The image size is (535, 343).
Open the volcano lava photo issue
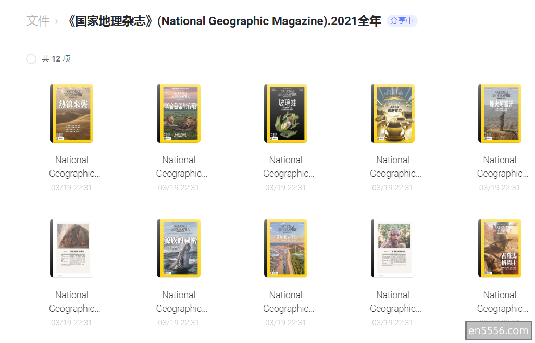(72, 248)
